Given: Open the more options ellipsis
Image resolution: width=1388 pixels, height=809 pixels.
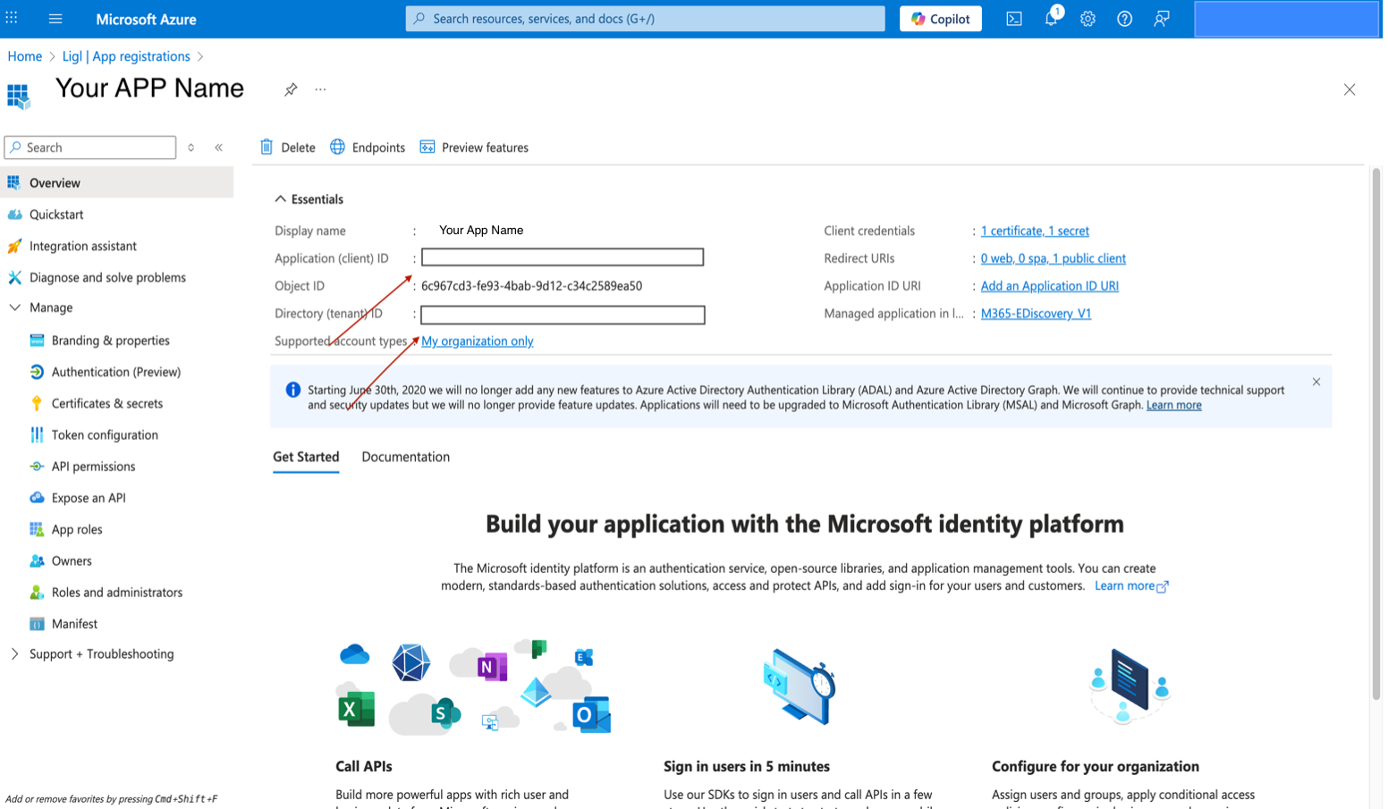Looking at the screenshot, I should pos(320,89).
